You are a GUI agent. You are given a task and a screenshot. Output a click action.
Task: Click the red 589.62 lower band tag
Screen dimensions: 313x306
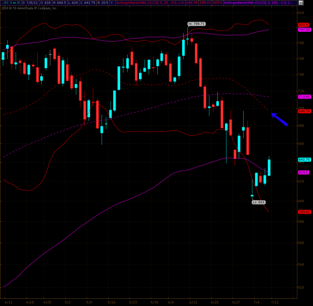click(304, 212)
